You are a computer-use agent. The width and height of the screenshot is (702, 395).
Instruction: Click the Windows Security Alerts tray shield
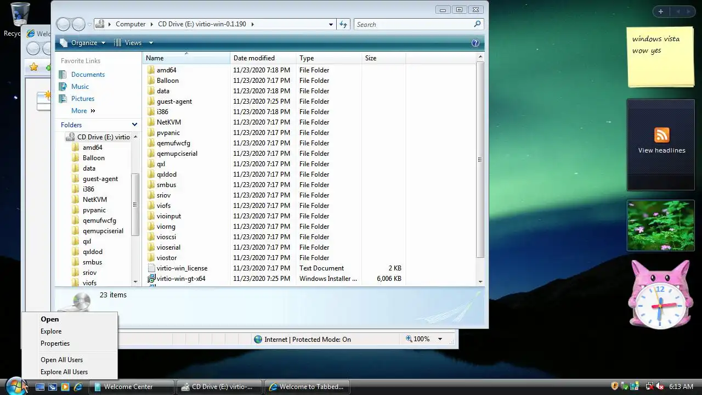(x=615, y=386)
